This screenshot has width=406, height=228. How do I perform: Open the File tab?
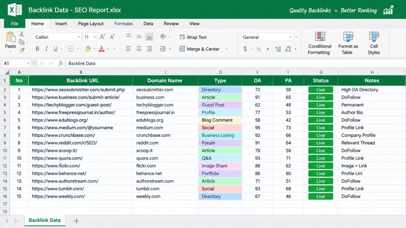coord(14,23)
